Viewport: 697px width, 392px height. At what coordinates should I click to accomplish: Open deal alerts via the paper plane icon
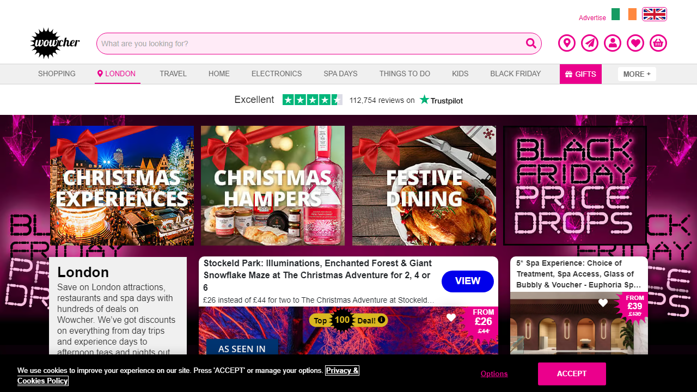pyautogui.click(x=589, y=42)
